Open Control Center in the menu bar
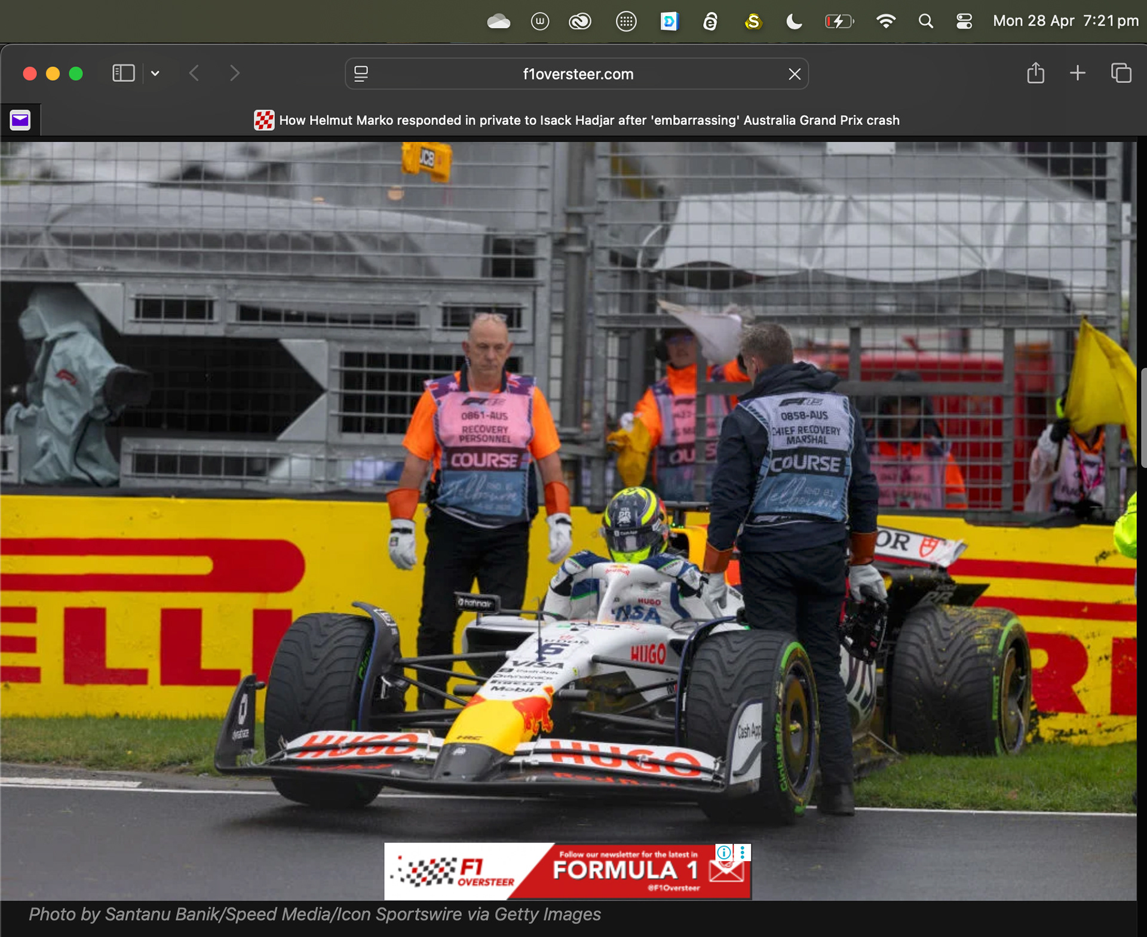This screenshot has height=937, width=1147. click(x=964, y=22)
